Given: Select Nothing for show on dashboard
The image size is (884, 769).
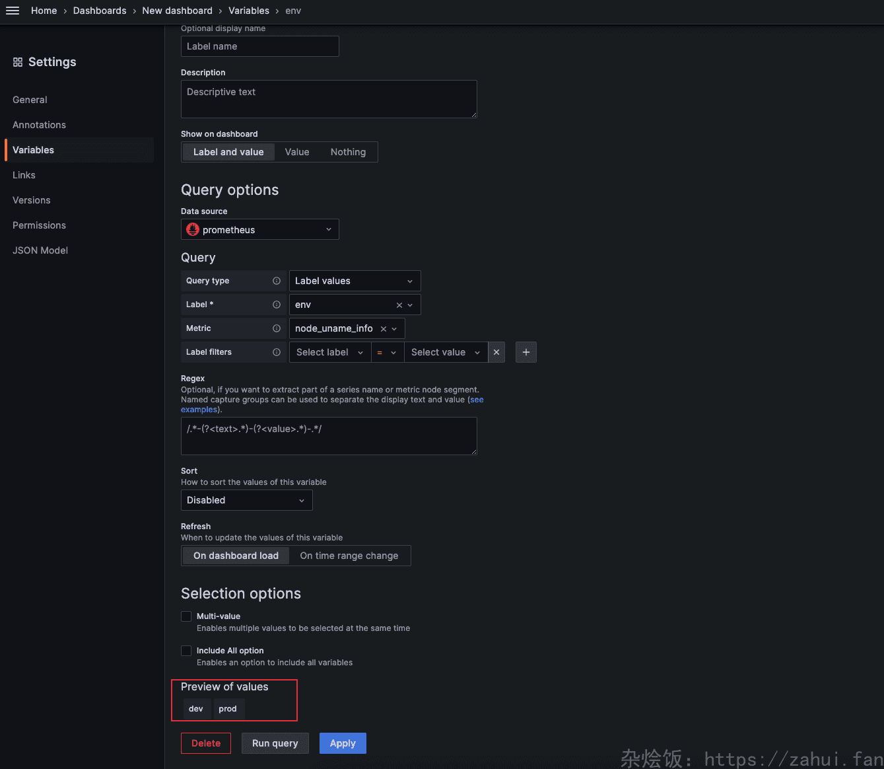Looking at the screenshot, I should click(x=348, y=152).
